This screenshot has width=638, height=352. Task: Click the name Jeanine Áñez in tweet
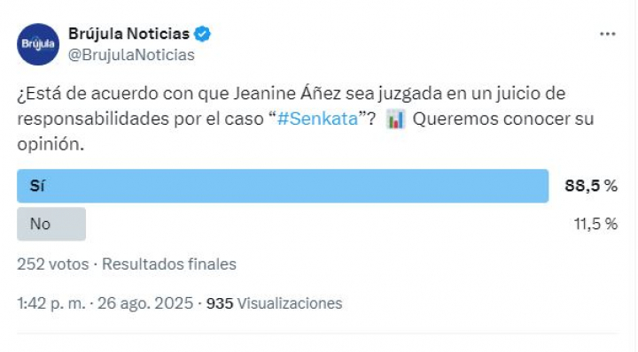(x=287, y=94)
